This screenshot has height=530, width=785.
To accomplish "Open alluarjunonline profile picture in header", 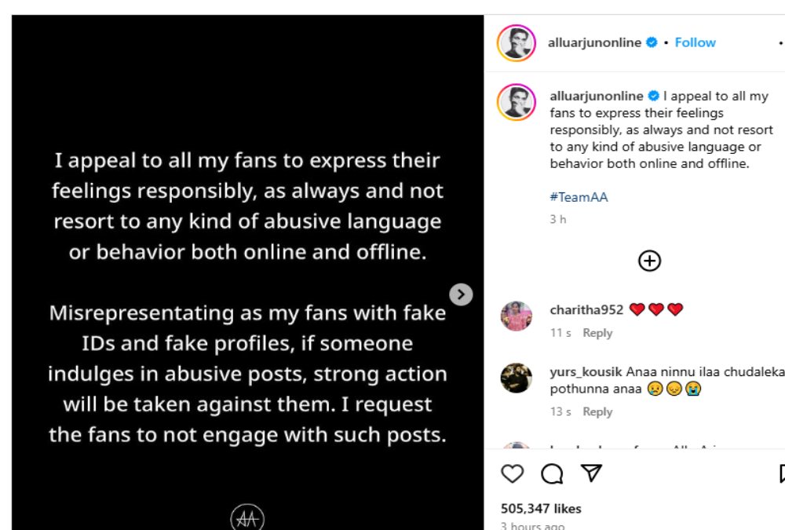I will tap(516, 43).
